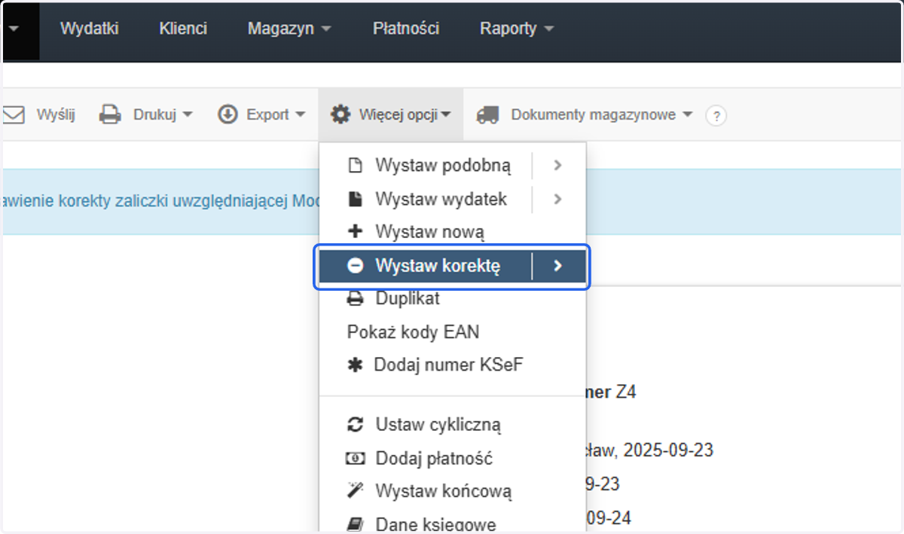Click the filled document icon by Wystaw wydatek
Image resolution: width=904 pixels, height=534 pixels.
coord(355,199)
